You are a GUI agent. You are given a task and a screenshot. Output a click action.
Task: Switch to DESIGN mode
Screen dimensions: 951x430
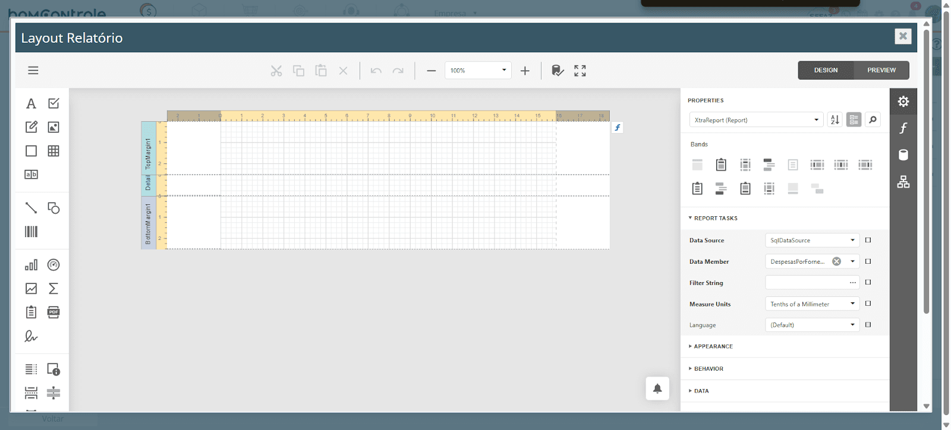coord(826,70)
